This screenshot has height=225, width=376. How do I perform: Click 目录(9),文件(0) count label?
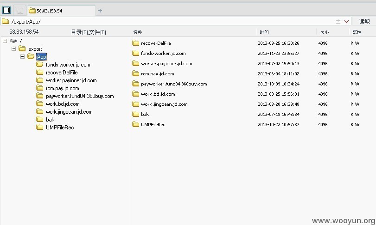89,32
